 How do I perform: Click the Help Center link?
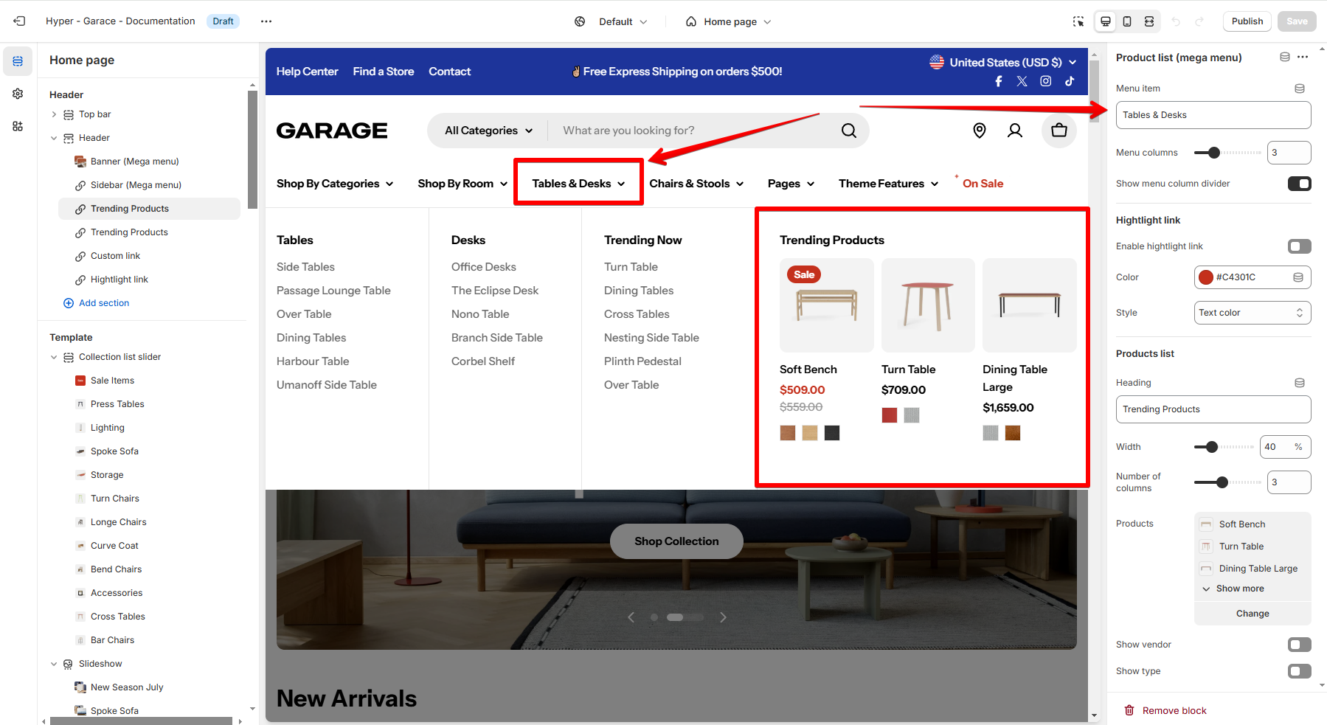pos(307,72)
